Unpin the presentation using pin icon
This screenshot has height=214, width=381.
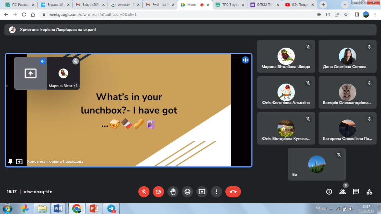click(10, 161)
